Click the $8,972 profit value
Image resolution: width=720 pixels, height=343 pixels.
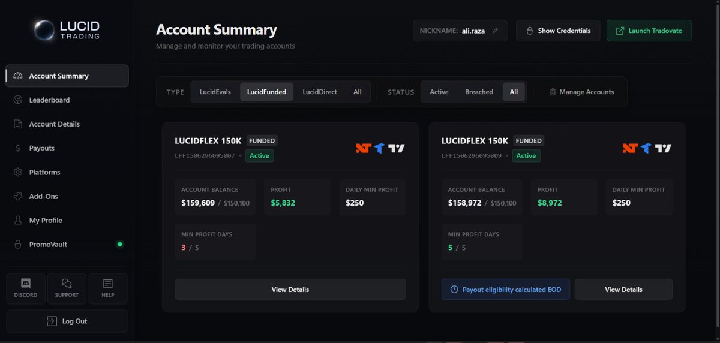[550, 203]
